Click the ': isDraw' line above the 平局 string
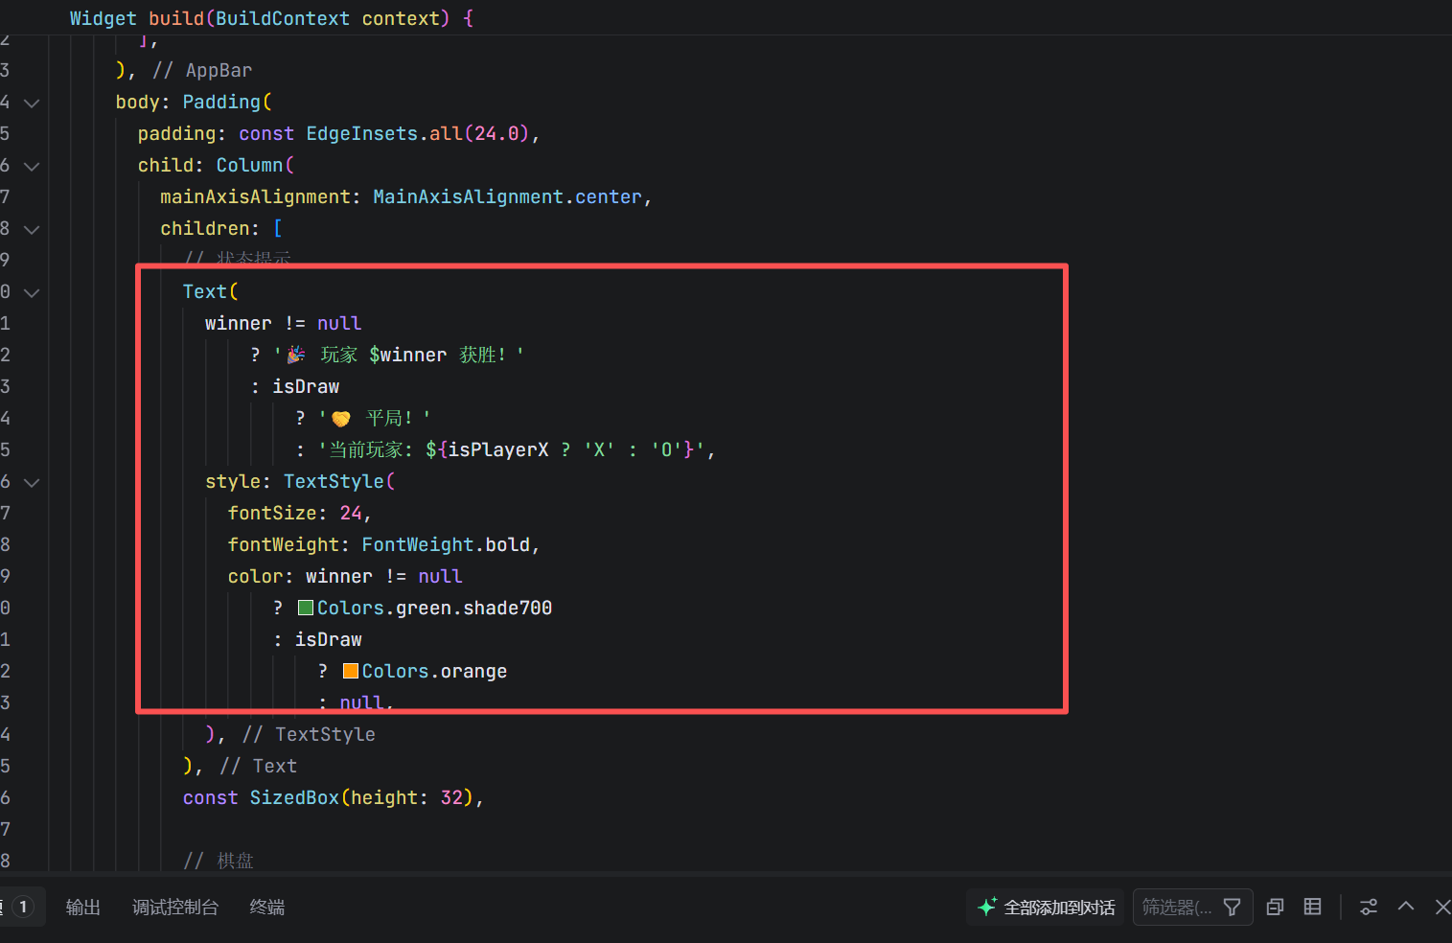 tap(295, 386)
